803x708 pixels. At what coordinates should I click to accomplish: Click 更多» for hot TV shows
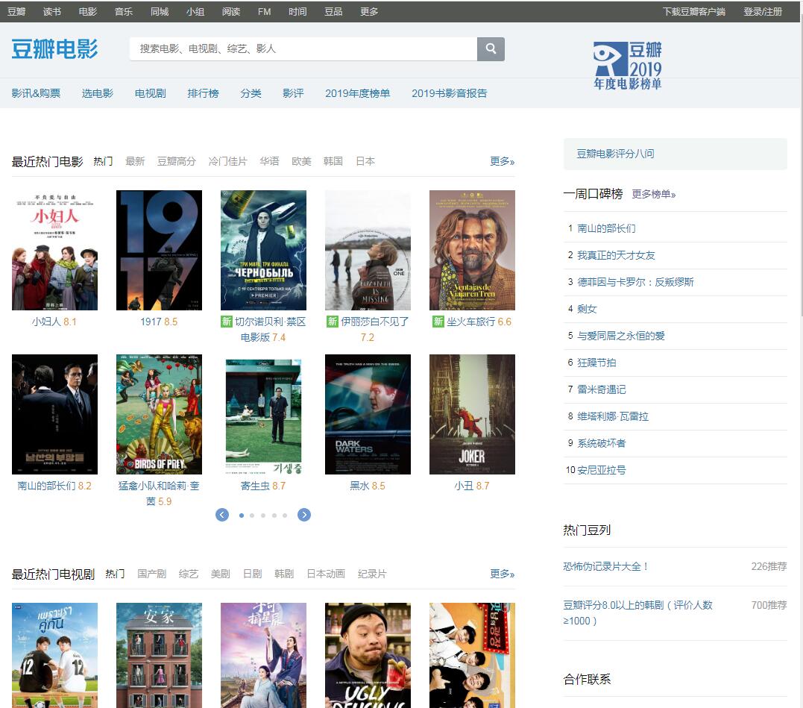[502, 574]
